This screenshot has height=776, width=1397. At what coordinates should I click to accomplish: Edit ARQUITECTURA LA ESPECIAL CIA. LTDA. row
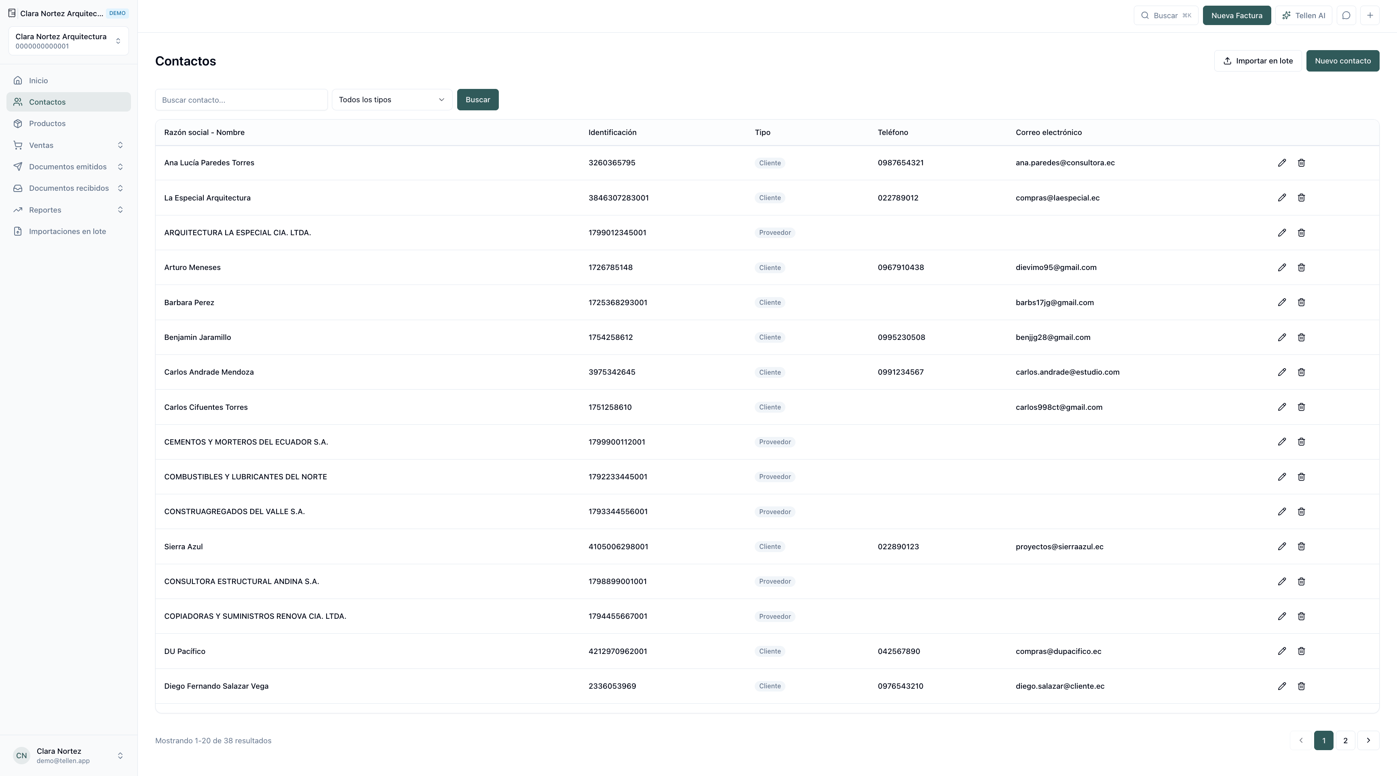[x=1281, y=233]
